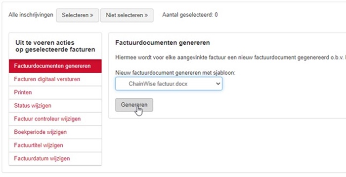Open Facturen digitaal versturen action
The height and width of the screenshot is (177, 346).
click(55, 79)
